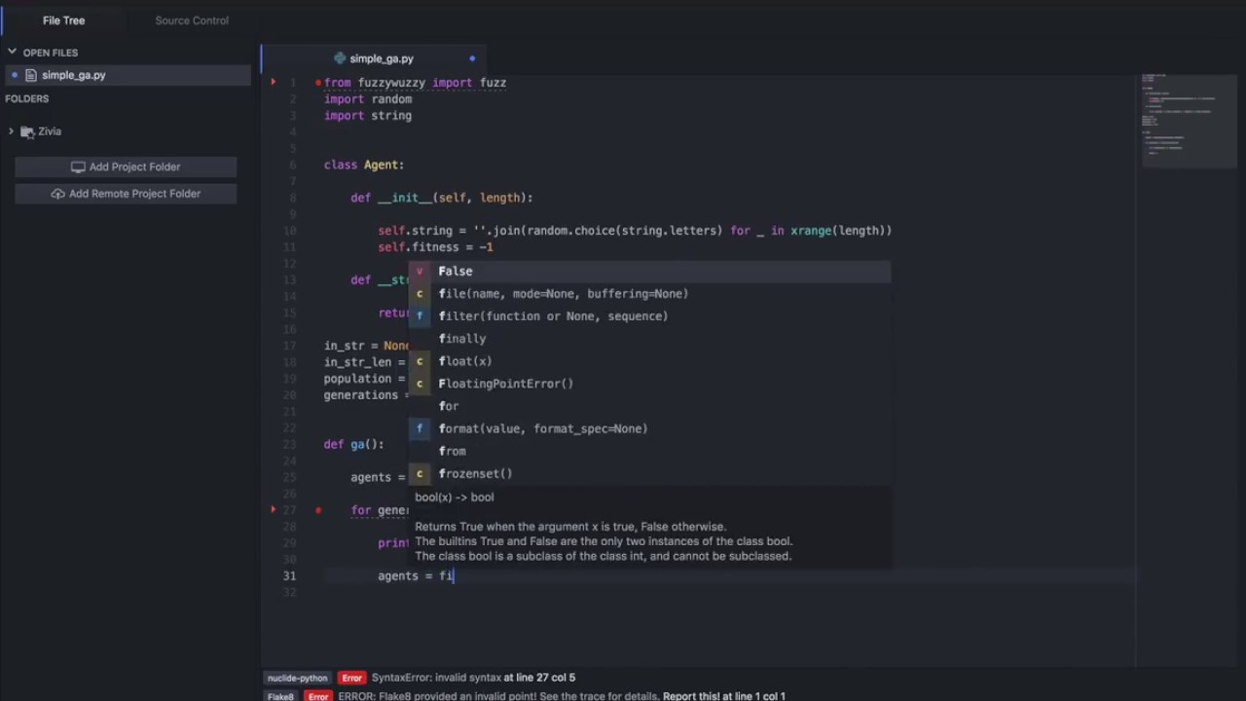This screenshot has width=1246, height=701.
Task: Choose file(name, mode=None, buffering=None) suggestion
Action: point(648,294)
